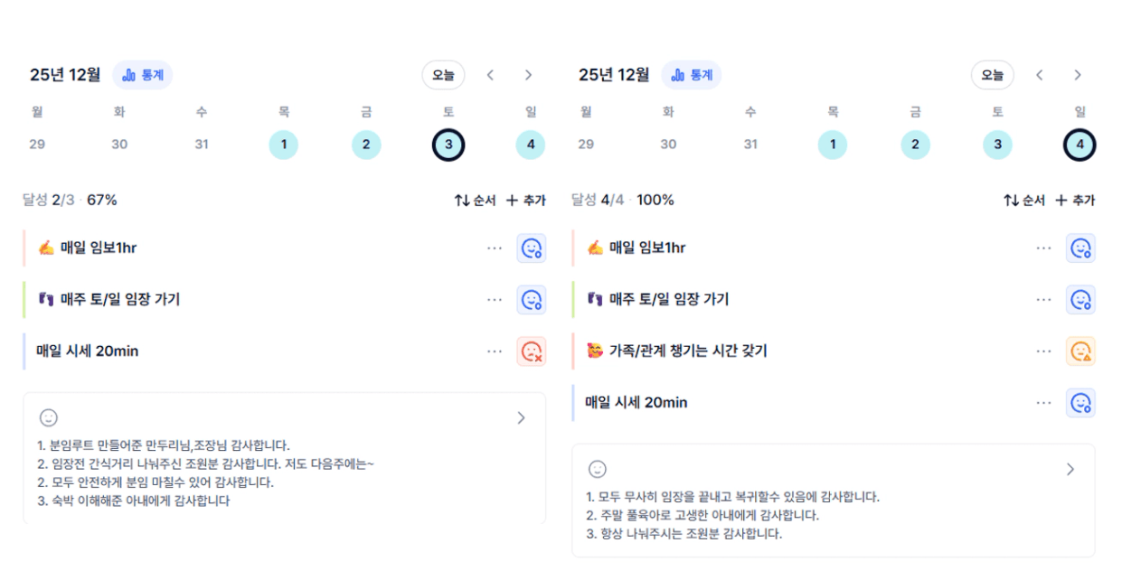Toggle the status face for left 매일 임보1hr
The image size is (1122, 571).
(532, 248)
